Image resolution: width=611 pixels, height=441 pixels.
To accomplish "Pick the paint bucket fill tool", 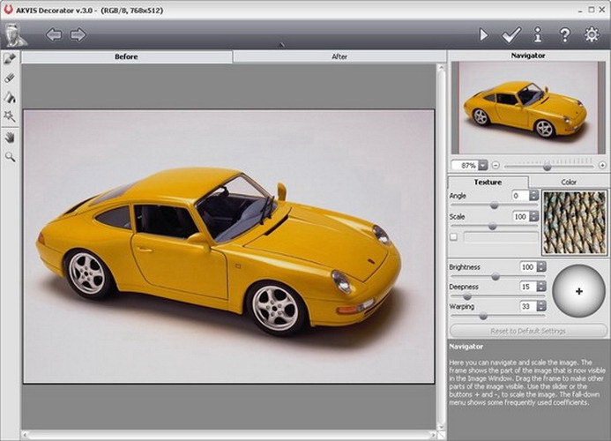I will click(x=10, y=97).
